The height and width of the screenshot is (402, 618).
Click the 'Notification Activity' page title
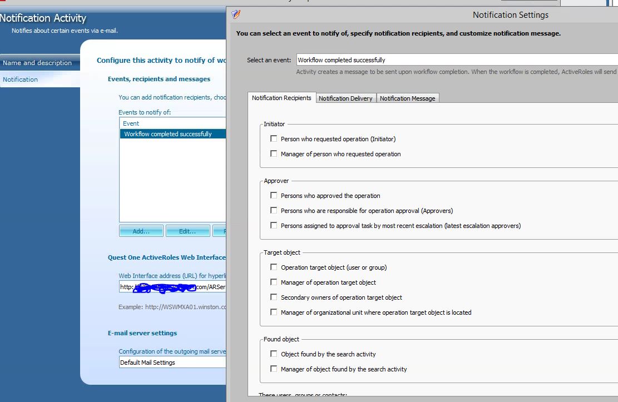[x=43, y=18]
